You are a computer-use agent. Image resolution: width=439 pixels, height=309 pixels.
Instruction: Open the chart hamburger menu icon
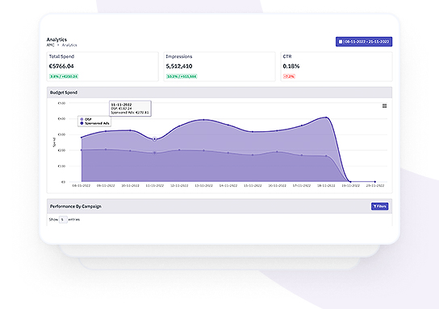point(384,105)
